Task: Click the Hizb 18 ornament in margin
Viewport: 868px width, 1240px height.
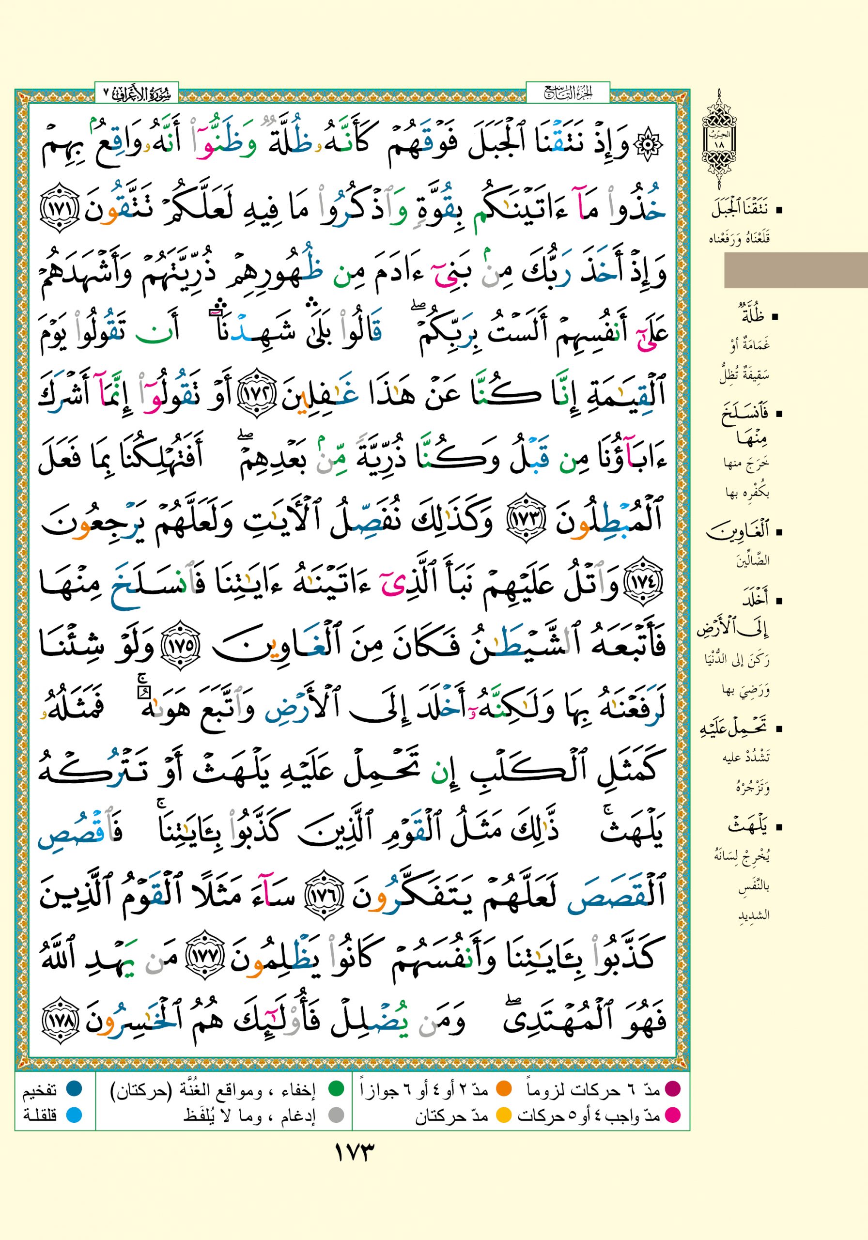Action: (x=719, y=139)
